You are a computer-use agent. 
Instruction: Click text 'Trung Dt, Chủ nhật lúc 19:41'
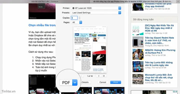tap(157, 46)
